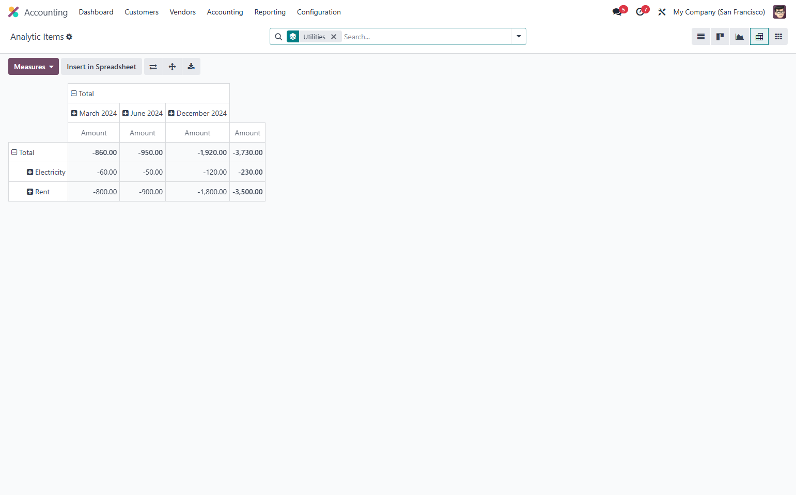Click the Utilities facet layers icon
The width and height of the screenshot is (796, 495).
(293, 37)
